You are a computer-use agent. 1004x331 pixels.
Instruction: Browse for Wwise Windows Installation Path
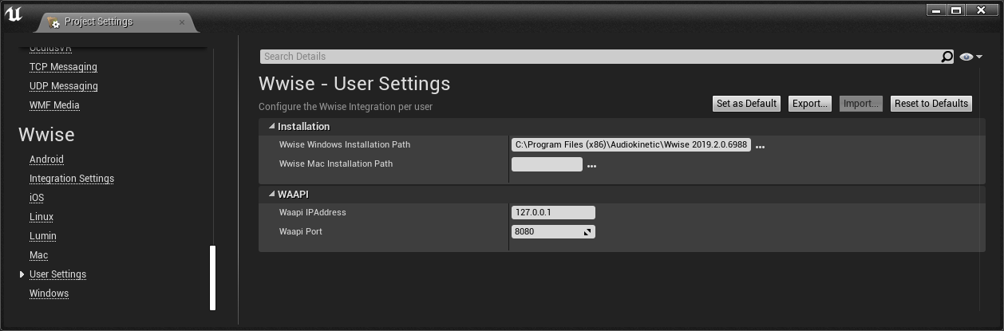coord(760,147)
